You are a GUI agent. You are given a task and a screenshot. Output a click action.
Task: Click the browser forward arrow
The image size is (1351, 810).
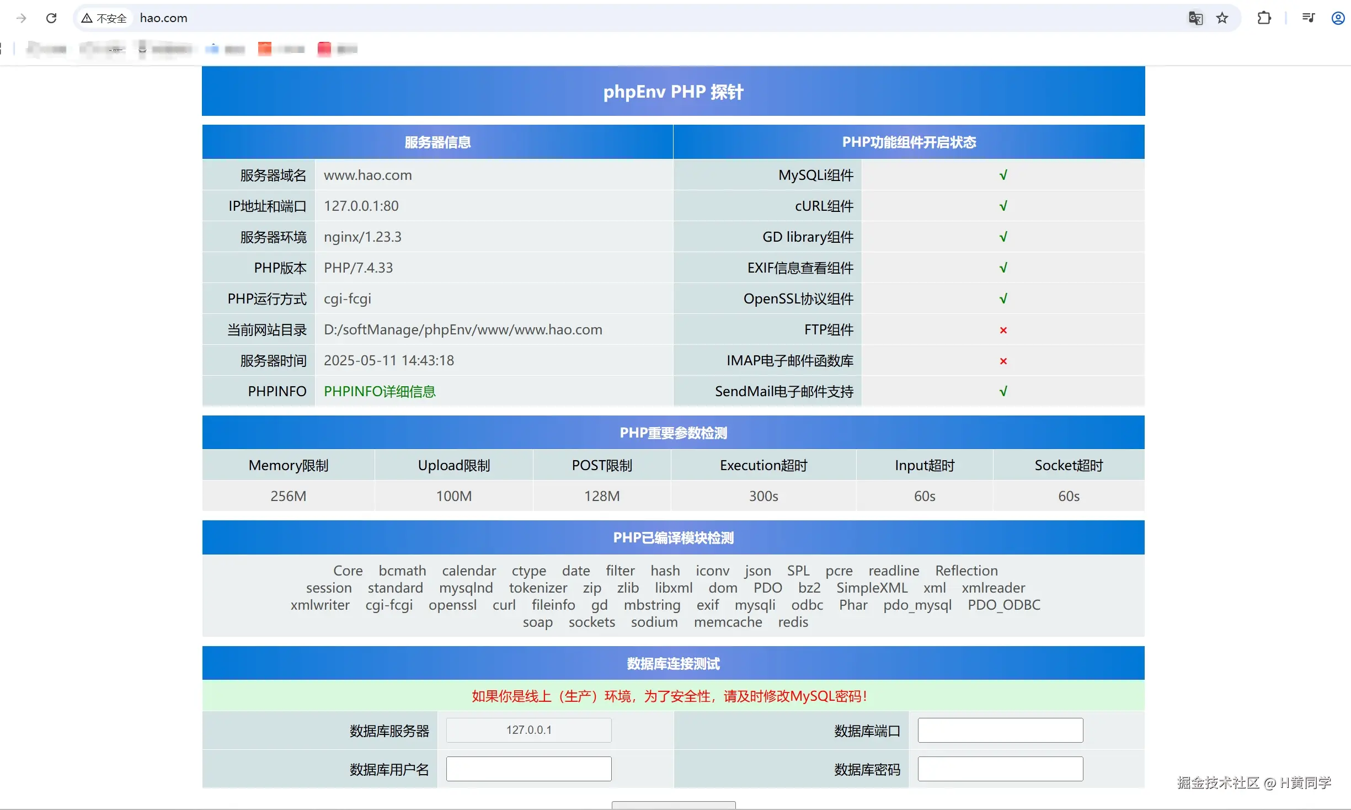22,18
